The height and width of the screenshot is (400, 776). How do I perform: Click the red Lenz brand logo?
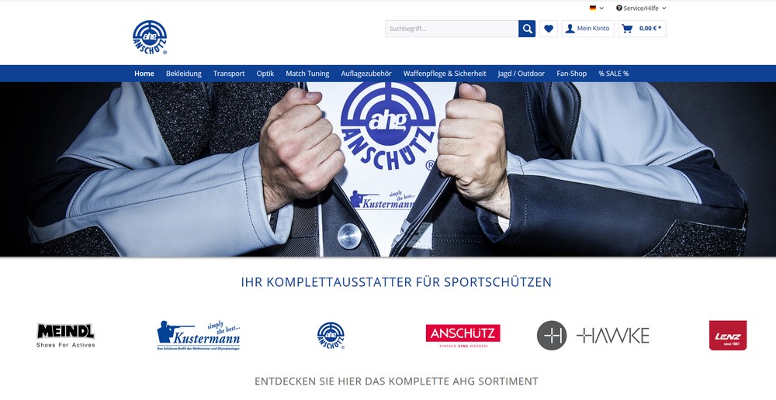point(728,335)
